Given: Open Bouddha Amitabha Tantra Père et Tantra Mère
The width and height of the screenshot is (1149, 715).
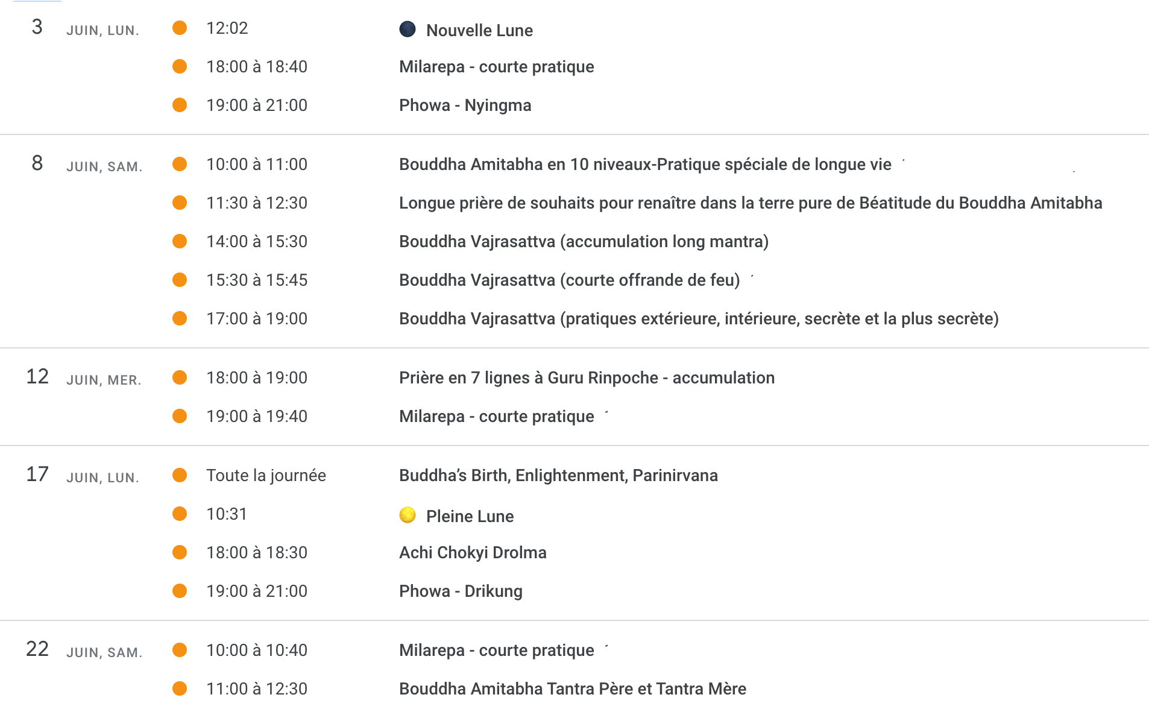Looking at the screenshot, I should pos(572,688).
